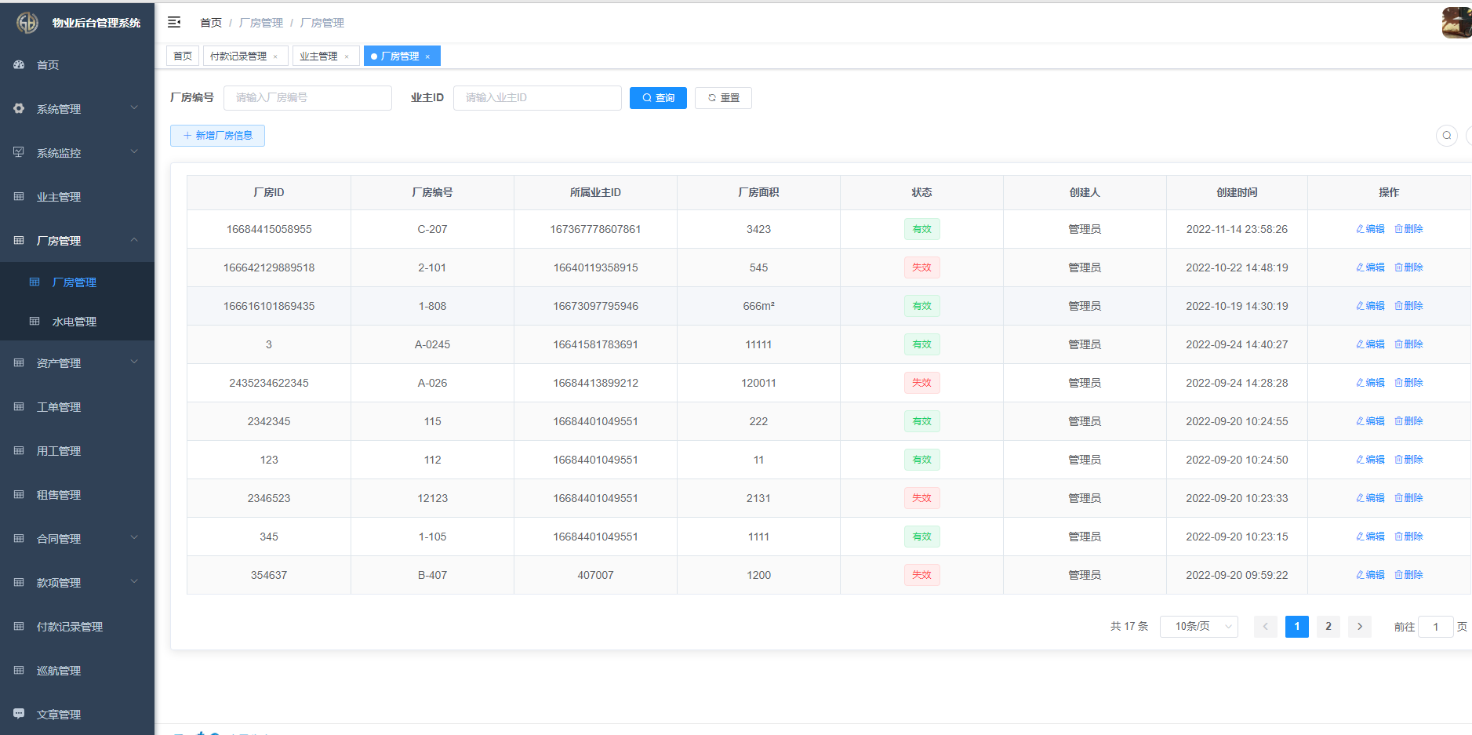Select 水电管理 submenu item
Screen dimensions: 1472x735
coord(77,322)
